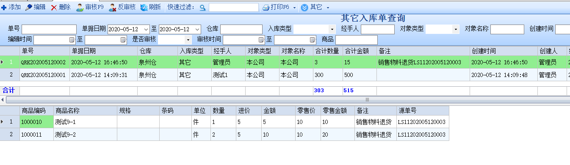The width and height of the screenshot is (570, 165).
Task: Click the 打印F6 printer icon
Action: point(266,7)
